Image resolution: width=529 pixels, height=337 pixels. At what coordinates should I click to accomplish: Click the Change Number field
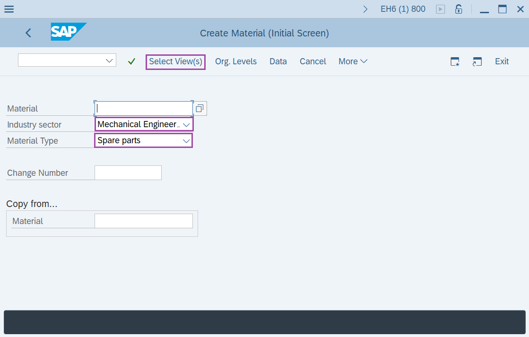click(x=128, y=173)
